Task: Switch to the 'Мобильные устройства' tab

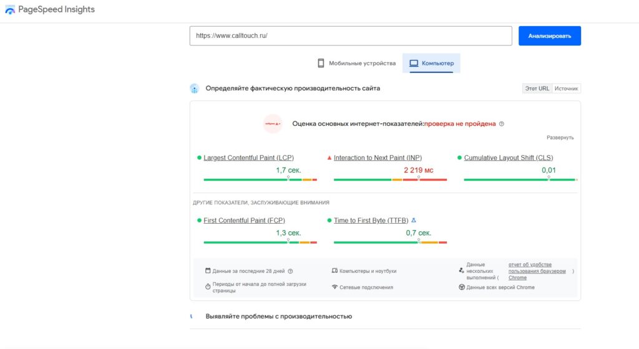Action: point(356,64)
